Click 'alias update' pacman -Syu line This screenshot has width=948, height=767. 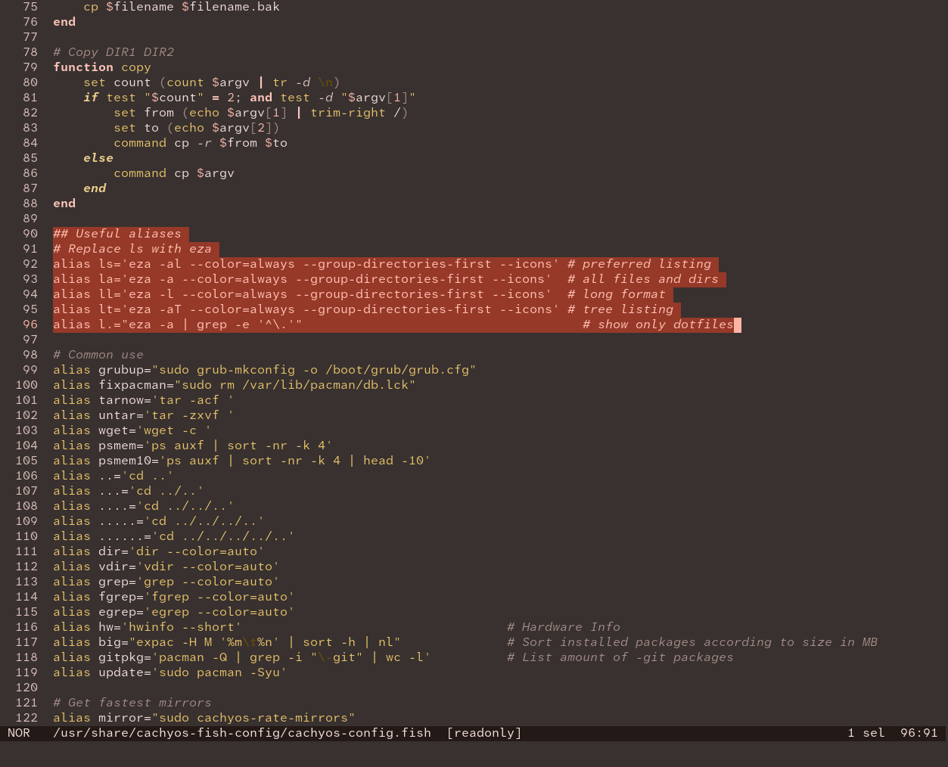170,672
